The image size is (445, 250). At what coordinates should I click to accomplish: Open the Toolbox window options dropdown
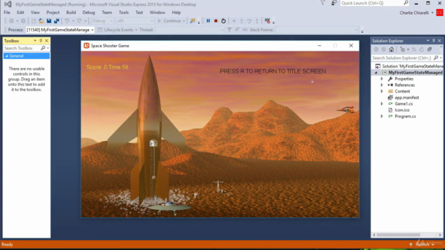(35, 41)
